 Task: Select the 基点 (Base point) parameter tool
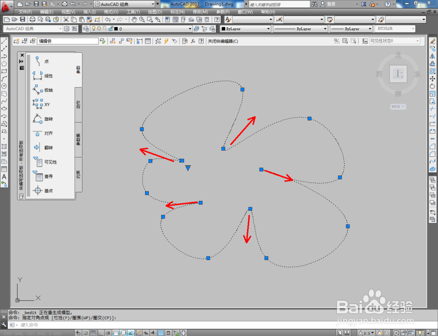(42, 191)
